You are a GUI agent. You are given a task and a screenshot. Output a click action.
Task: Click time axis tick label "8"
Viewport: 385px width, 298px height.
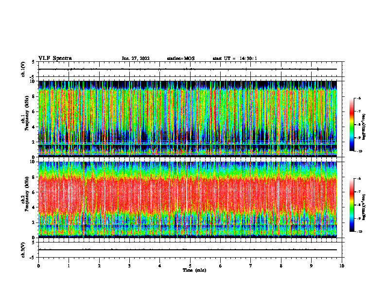(281, 266)
